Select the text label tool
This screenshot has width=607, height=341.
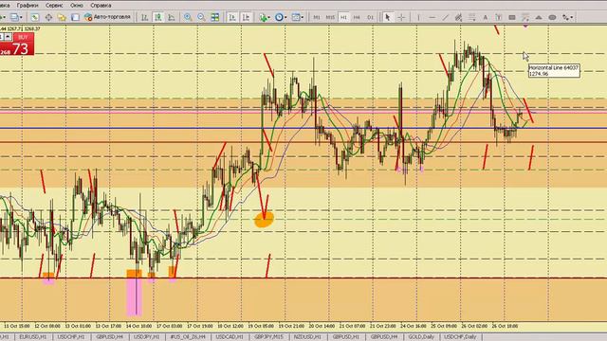pyautogui.click(x=499, y=17)
